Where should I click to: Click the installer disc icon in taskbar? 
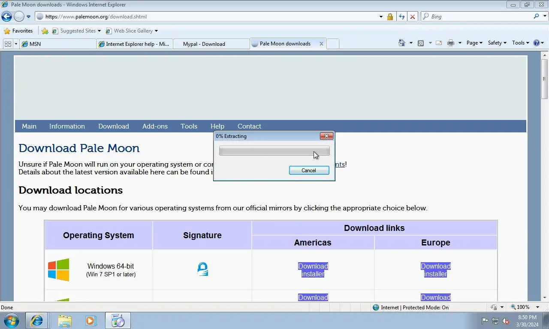coord(118,320)
